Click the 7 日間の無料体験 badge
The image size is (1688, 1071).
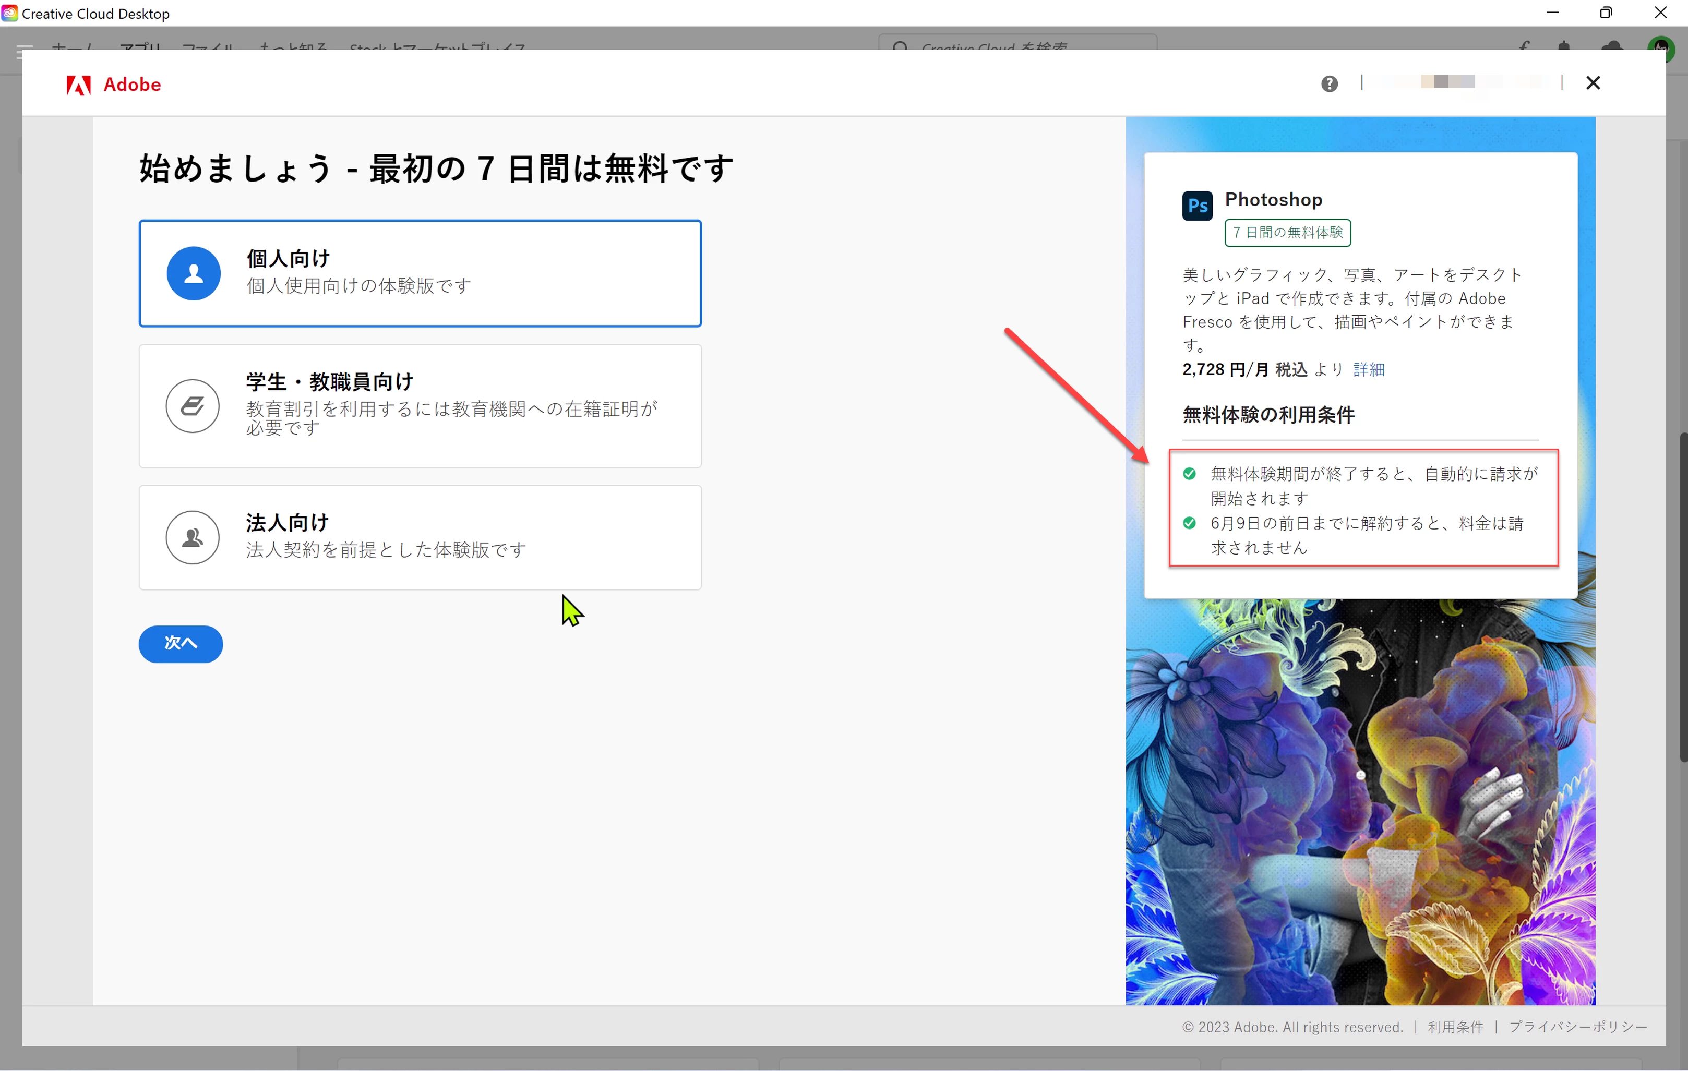1288,233
